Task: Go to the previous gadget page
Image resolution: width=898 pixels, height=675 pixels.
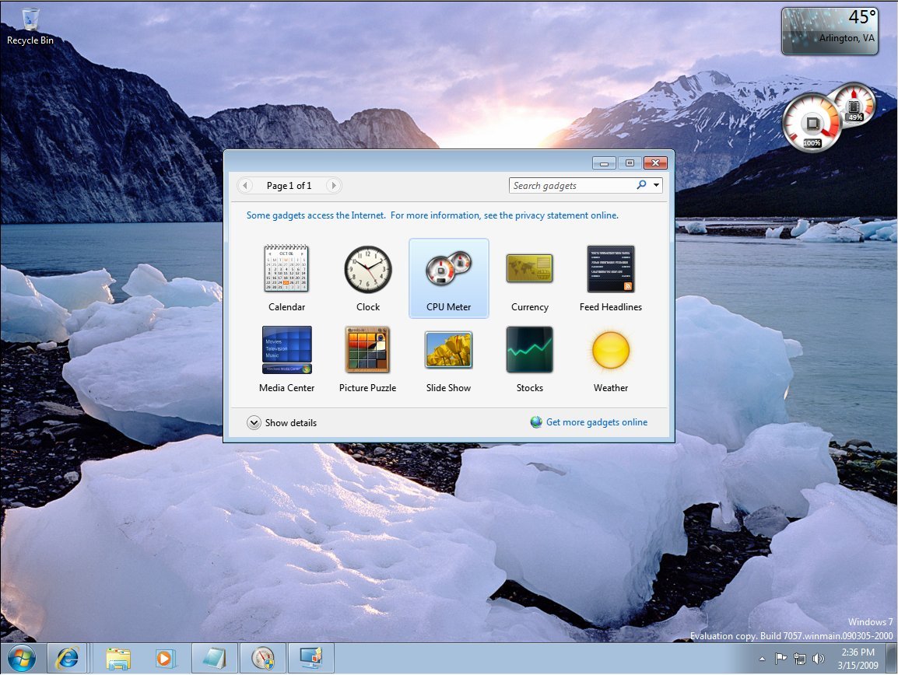Action: (246, 185)
